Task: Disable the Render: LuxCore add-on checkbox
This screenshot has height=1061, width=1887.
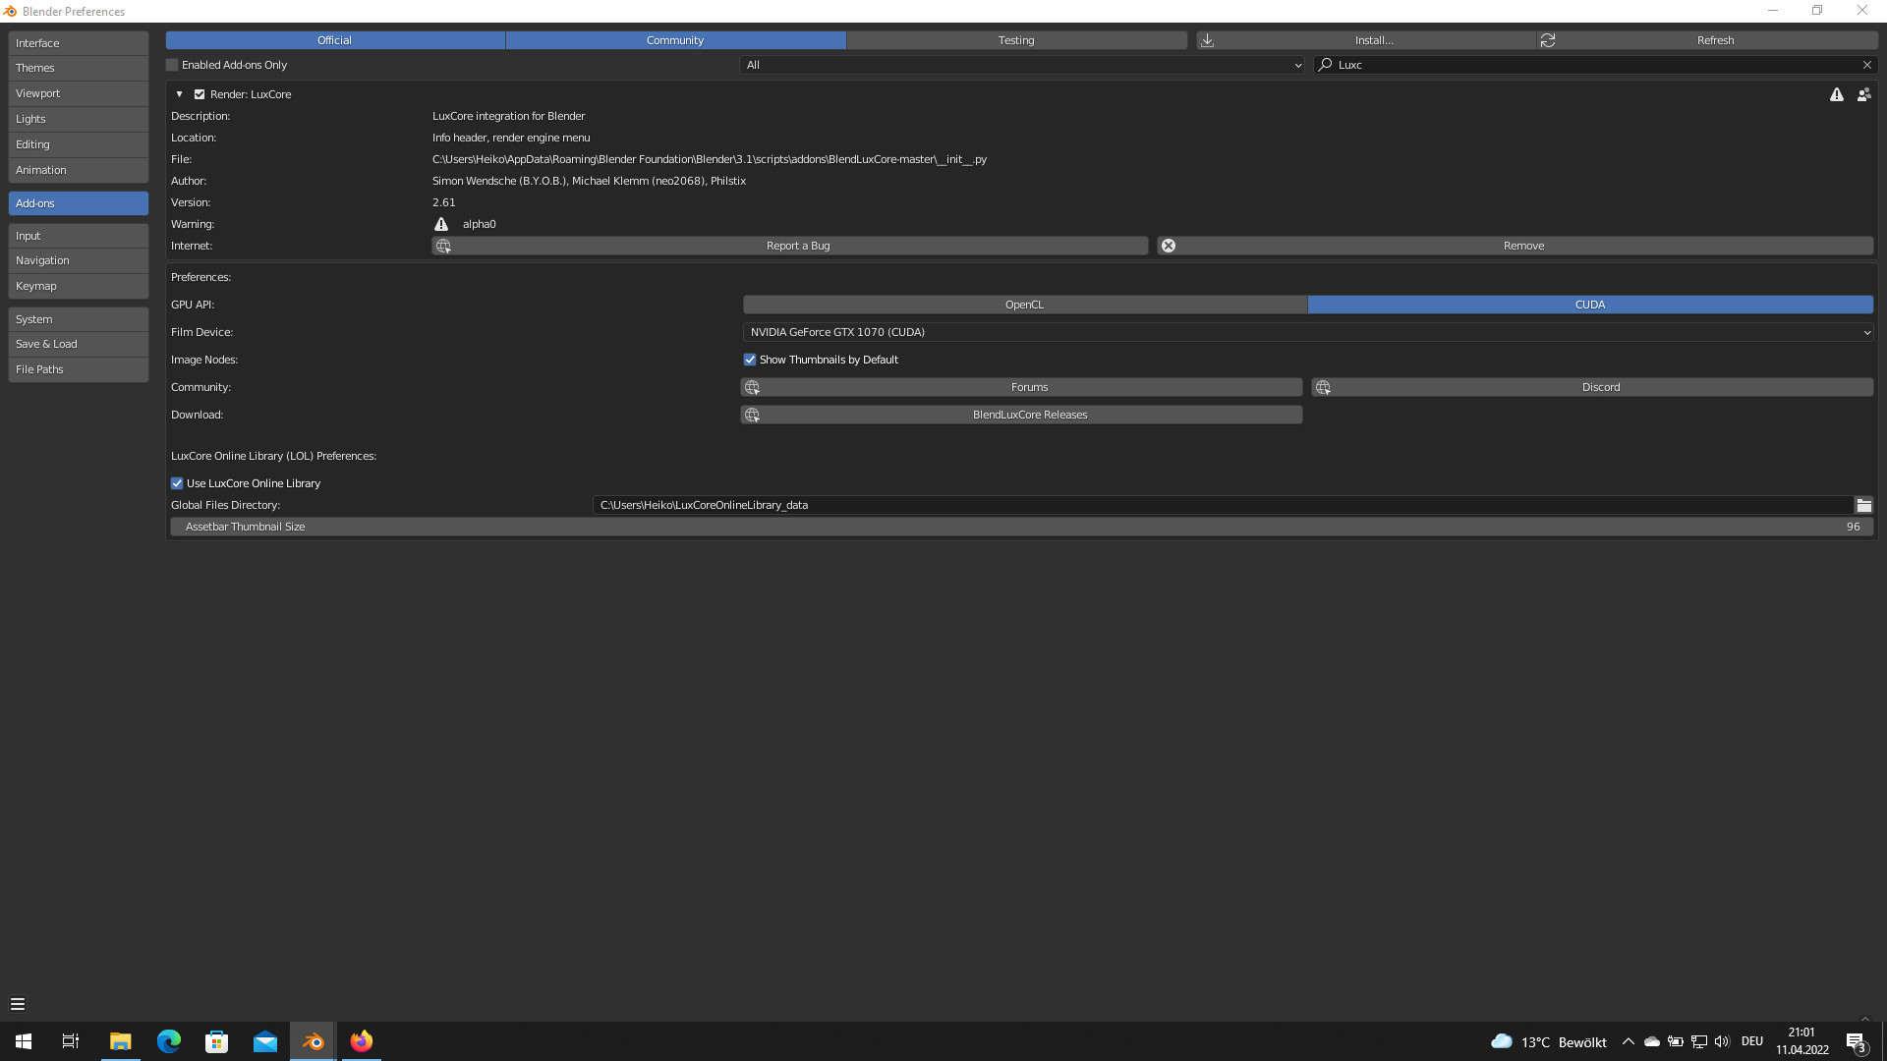Action: click(200, 94)
